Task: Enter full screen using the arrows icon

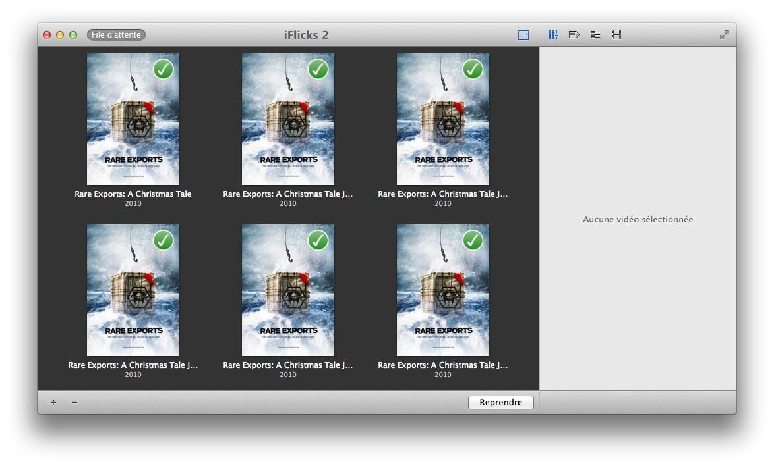Action: [x=724, y=35]
